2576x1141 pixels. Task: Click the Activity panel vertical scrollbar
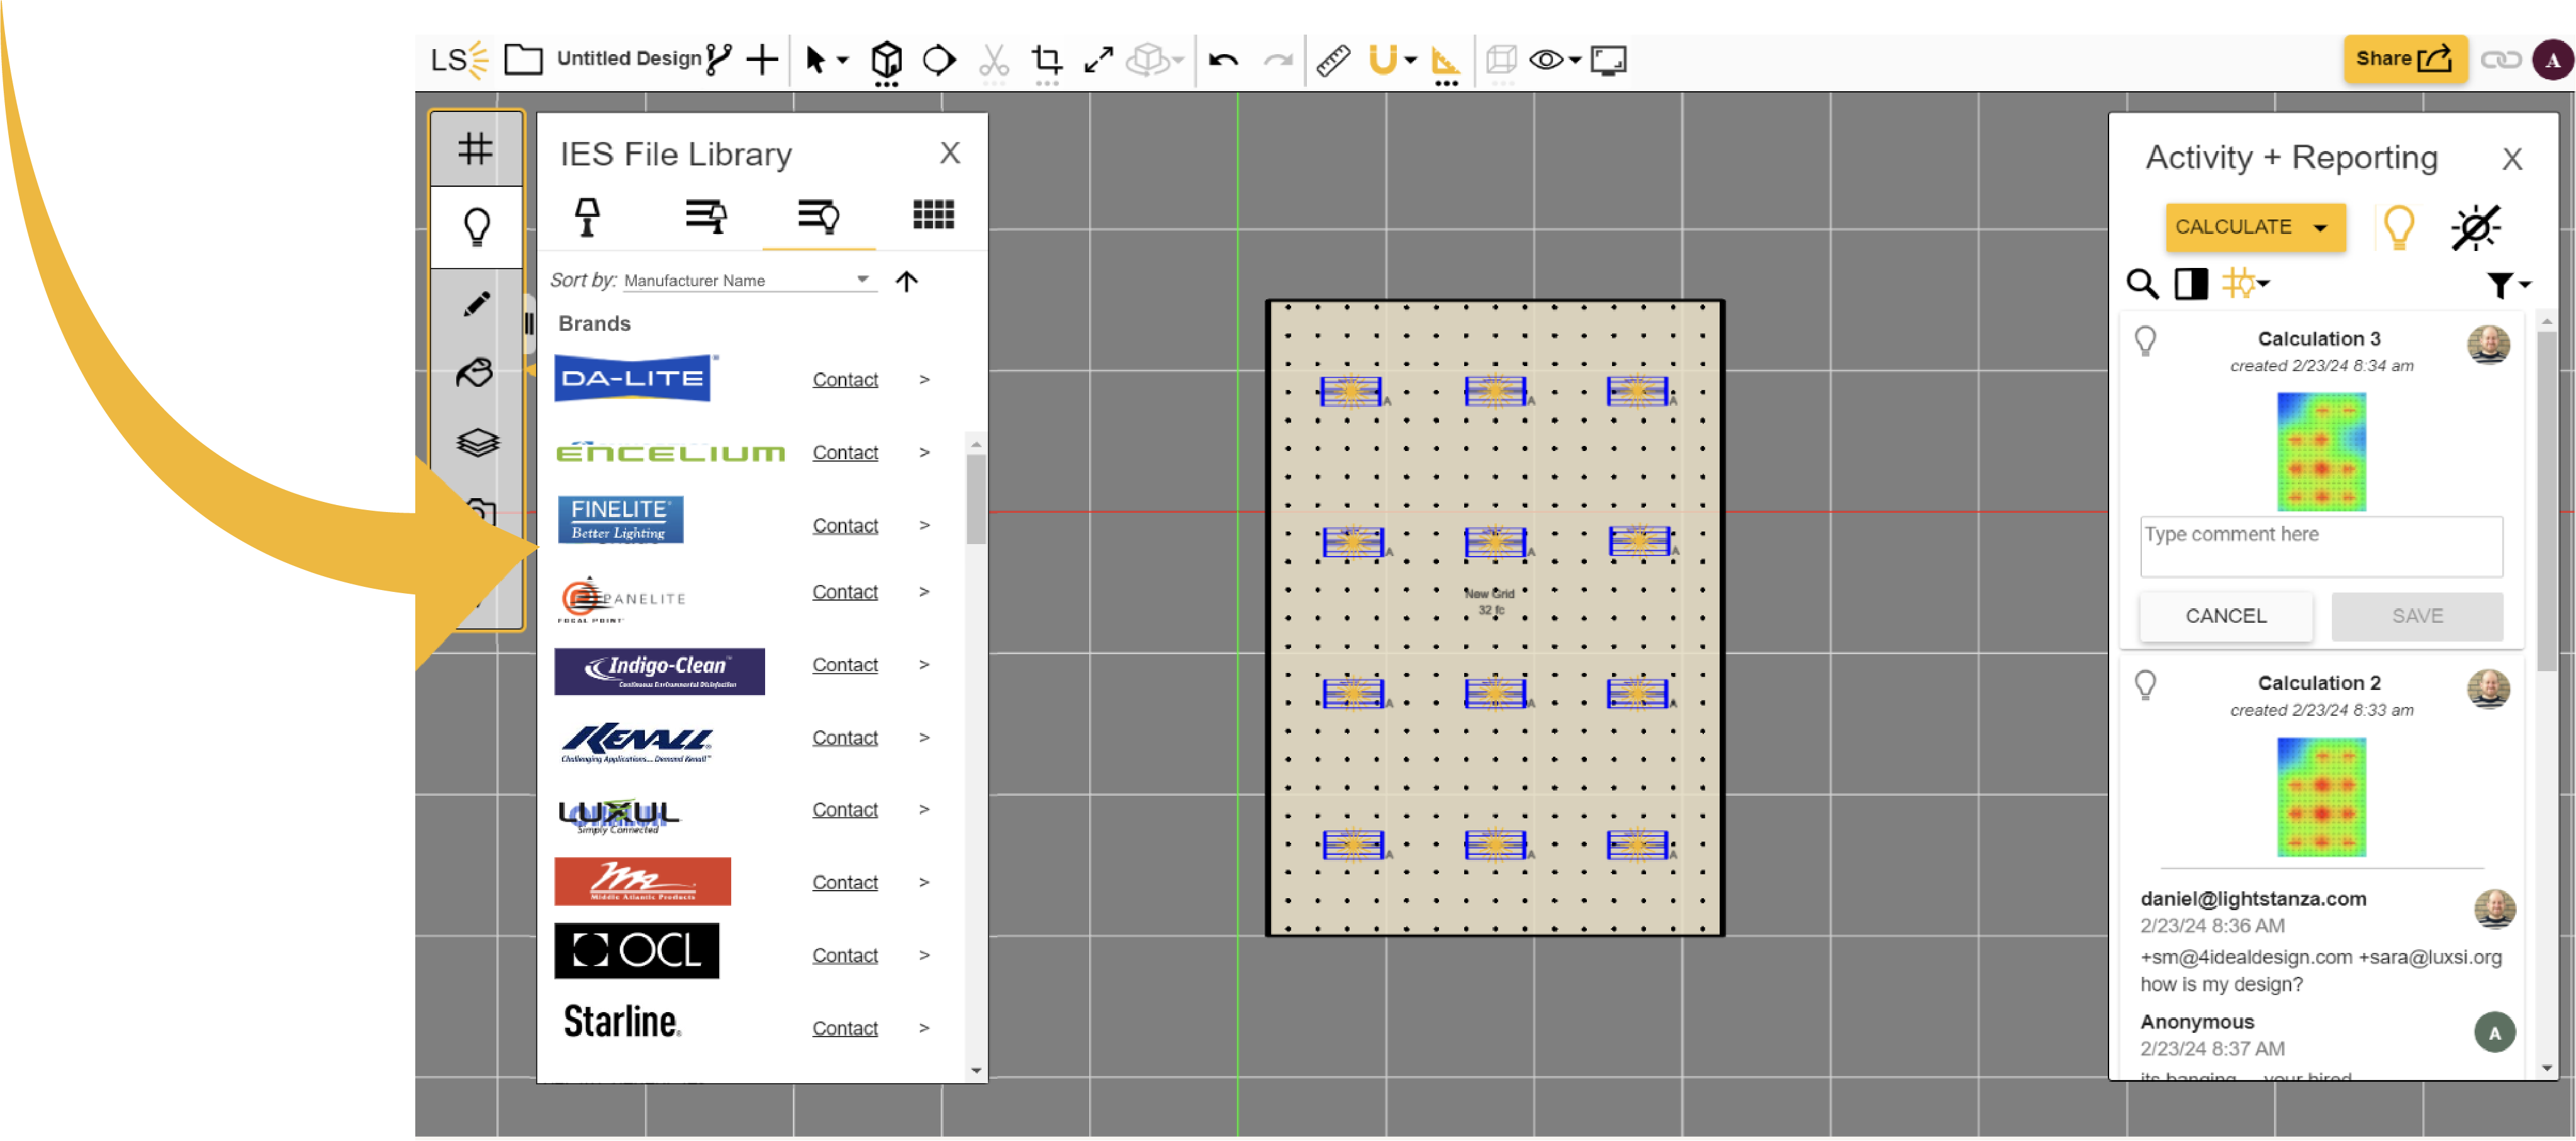coord(2547,500)
